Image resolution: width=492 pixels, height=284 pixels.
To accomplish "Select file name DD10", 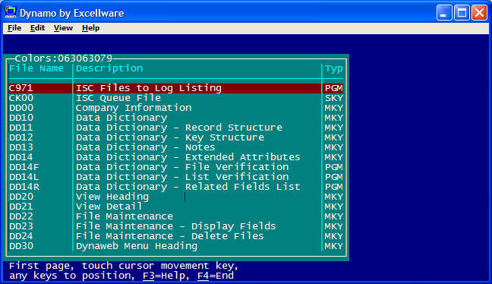I will pyautogui.click(x=21, y=118).
